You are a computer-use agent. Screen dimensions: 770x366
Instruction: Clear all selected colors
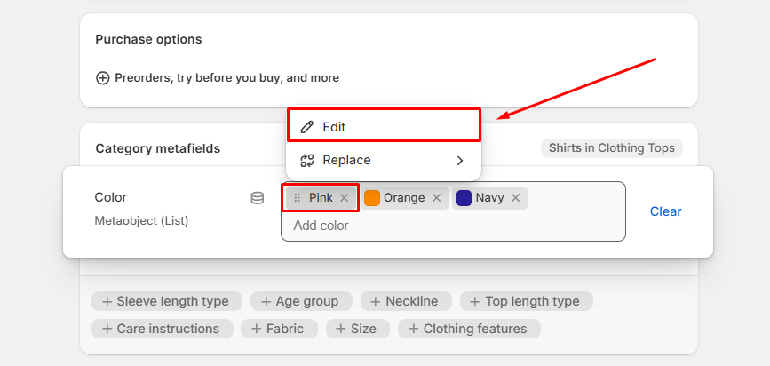coord(665,211)
